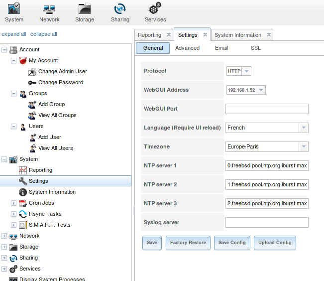Open the Network toolbar icon
This screenshot has height=281, width=324.
pyautogui.click(x=49, y=9)
